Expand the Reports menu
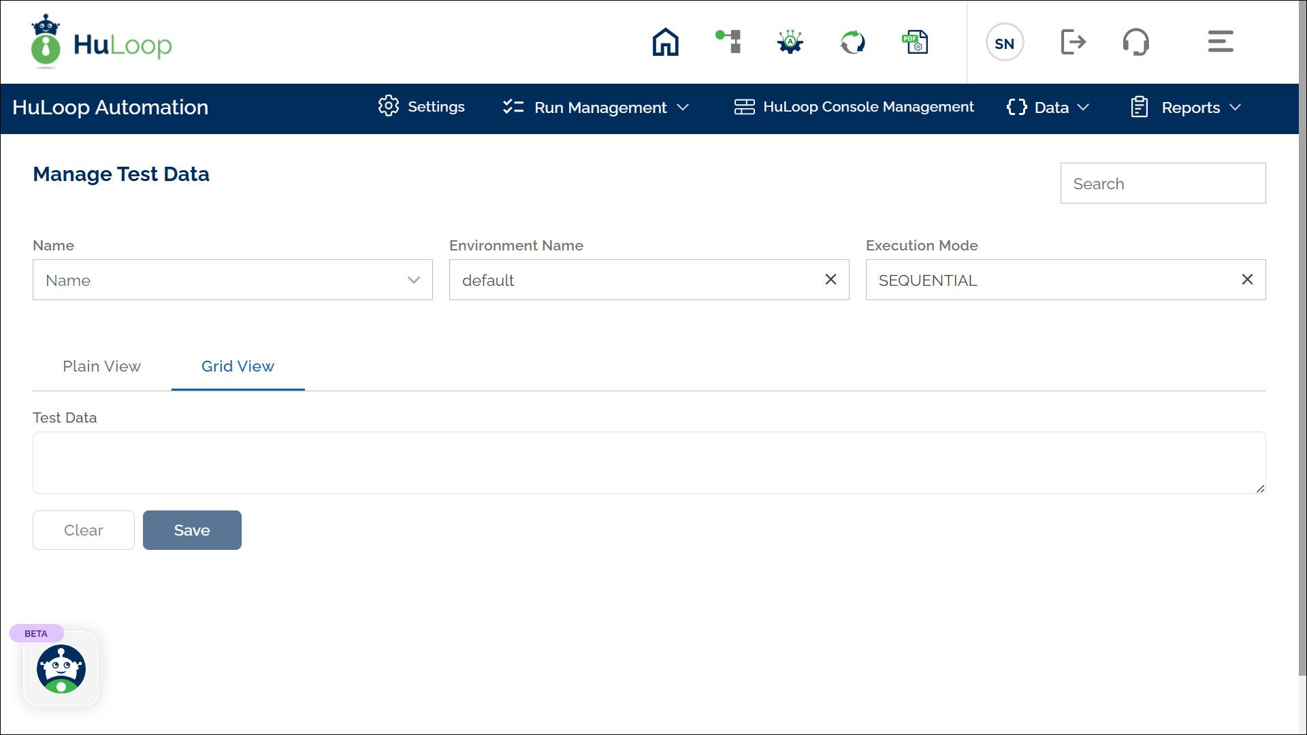This screenshot has width=1307, height=735. coord(1186,108)
